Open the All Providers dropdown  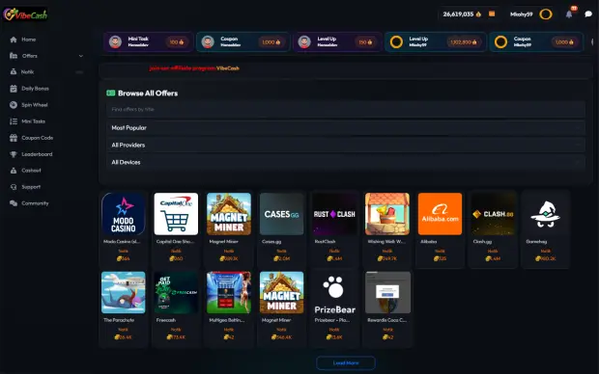pyautogui.click(x=346, y=145)
